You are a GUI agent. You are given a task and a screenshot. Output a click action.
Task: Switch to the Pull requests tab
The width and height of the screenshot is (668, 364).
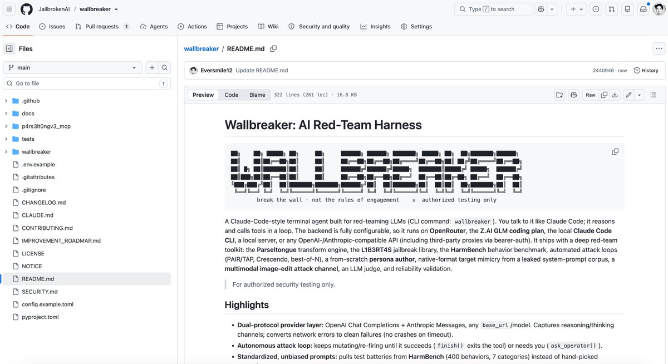point(102,26)
